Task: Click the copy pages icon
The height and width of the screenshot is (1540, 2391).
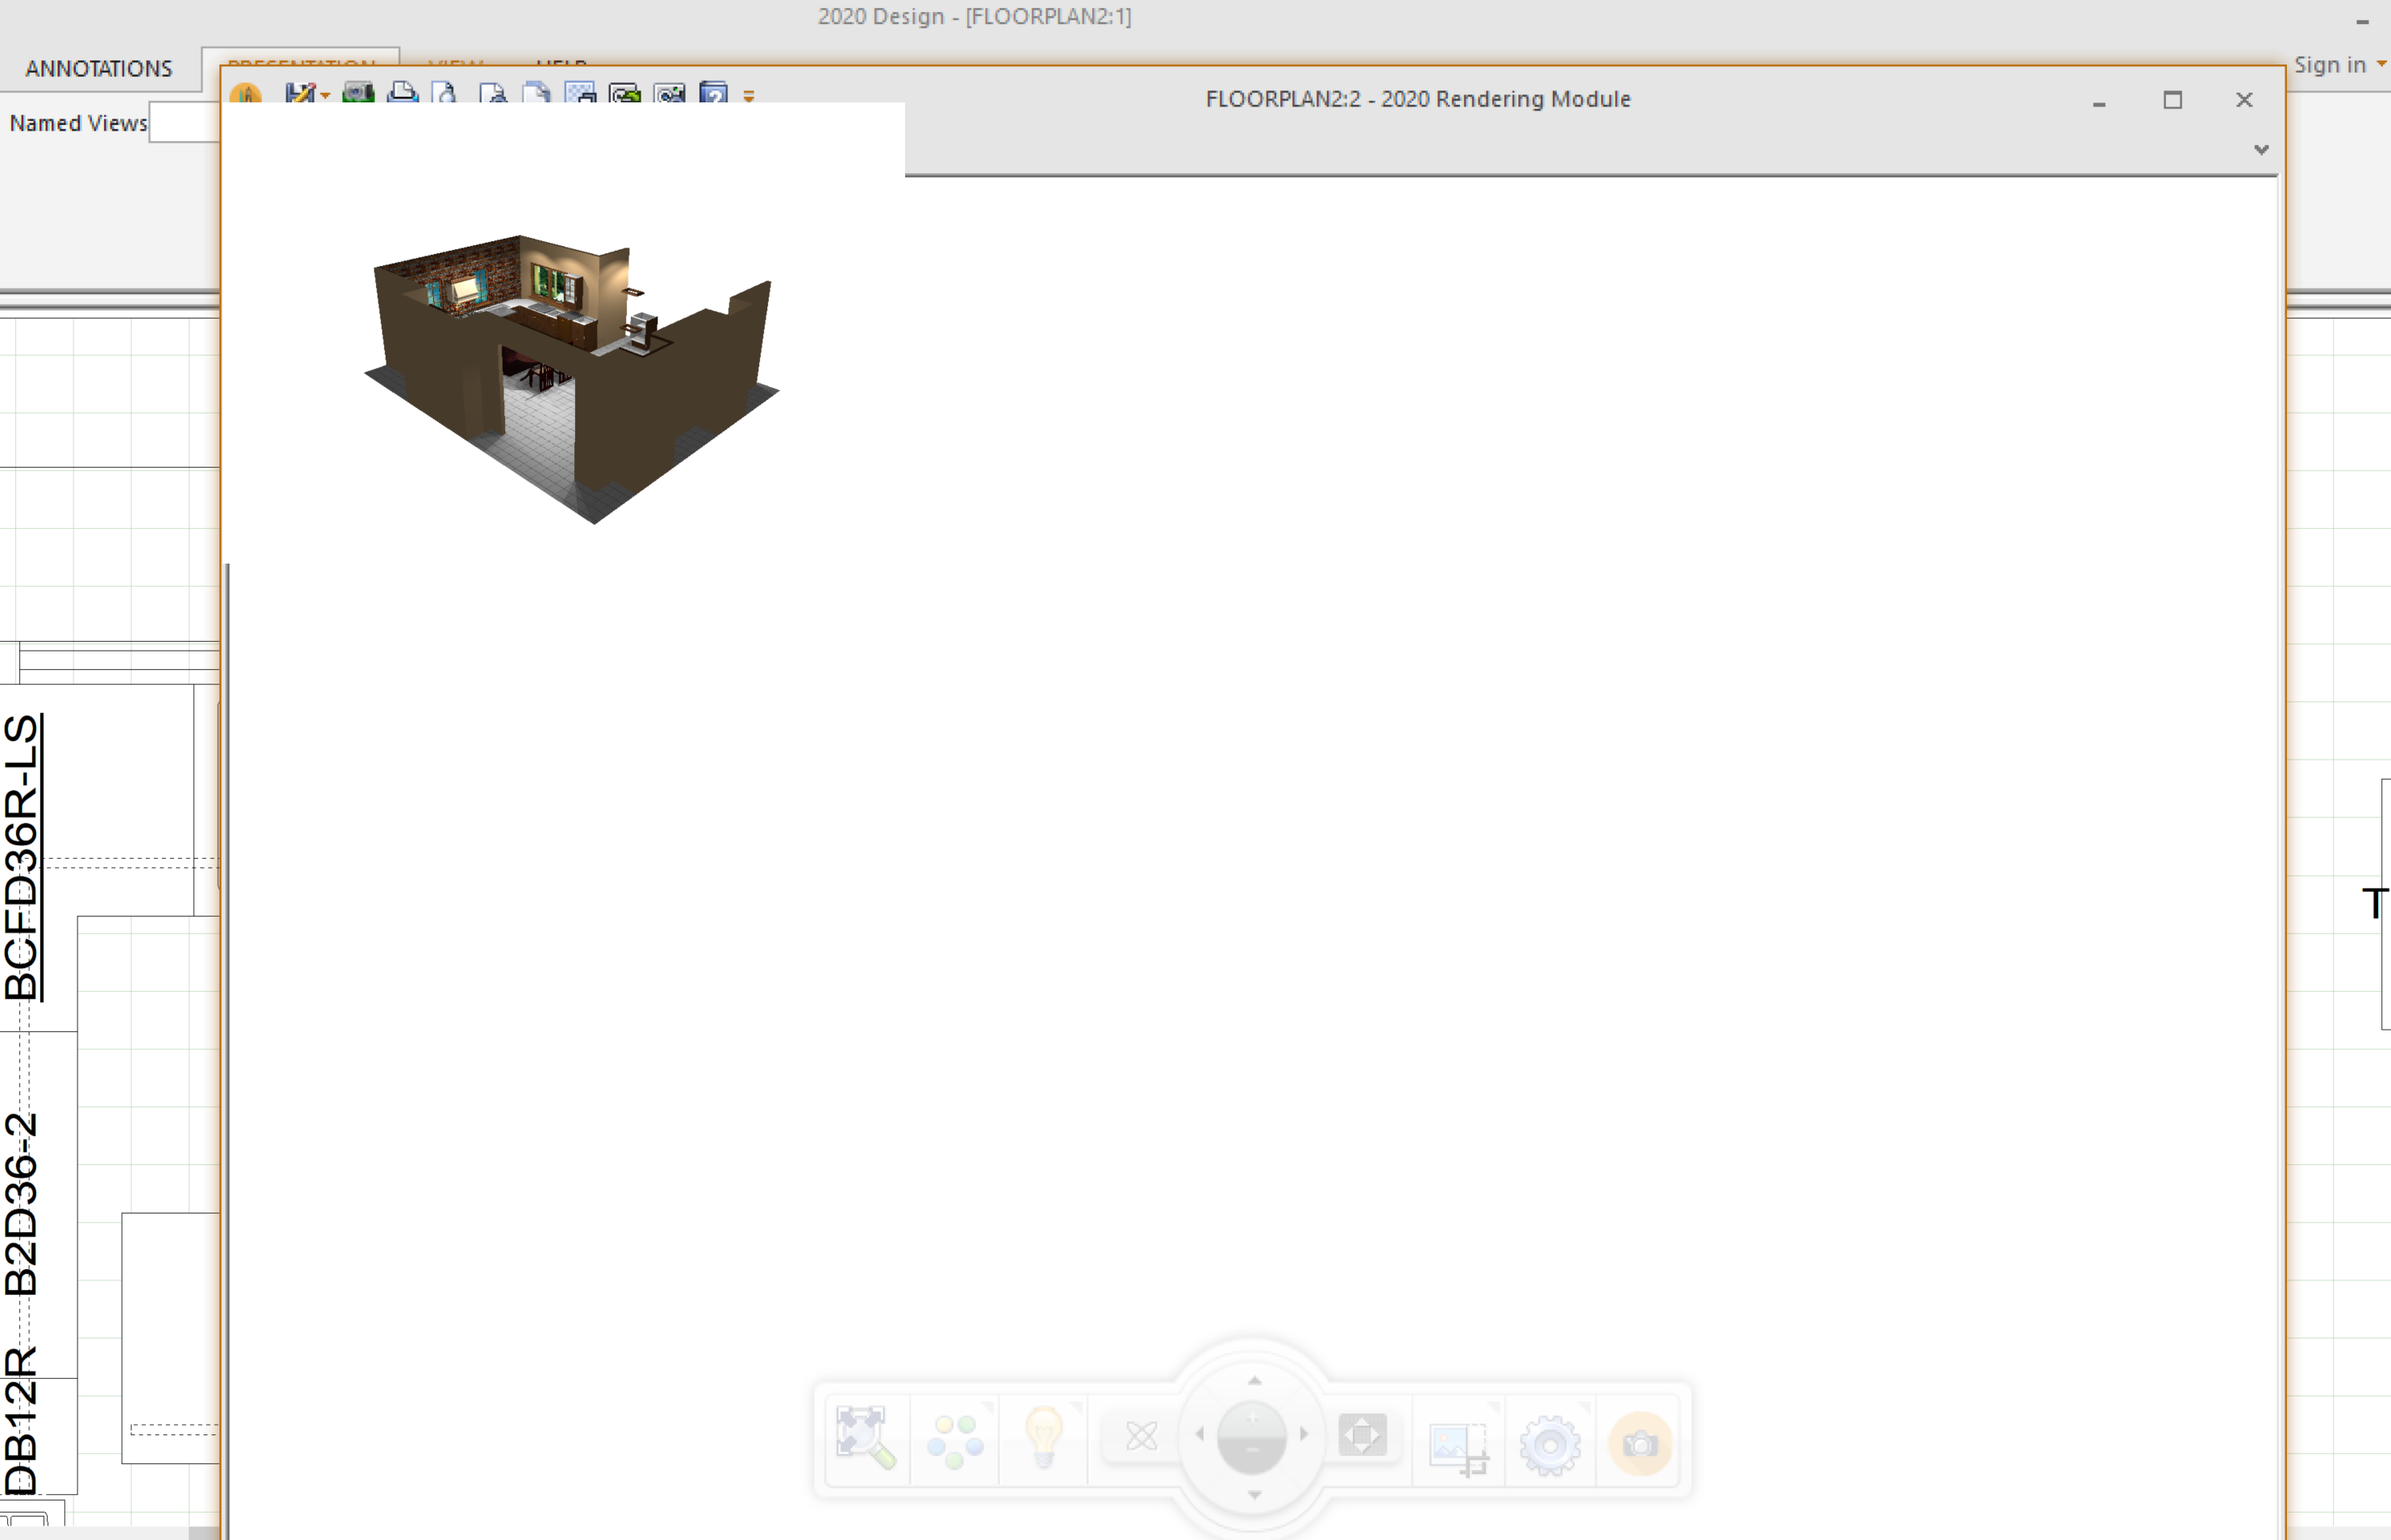Action: coord(536,93)
